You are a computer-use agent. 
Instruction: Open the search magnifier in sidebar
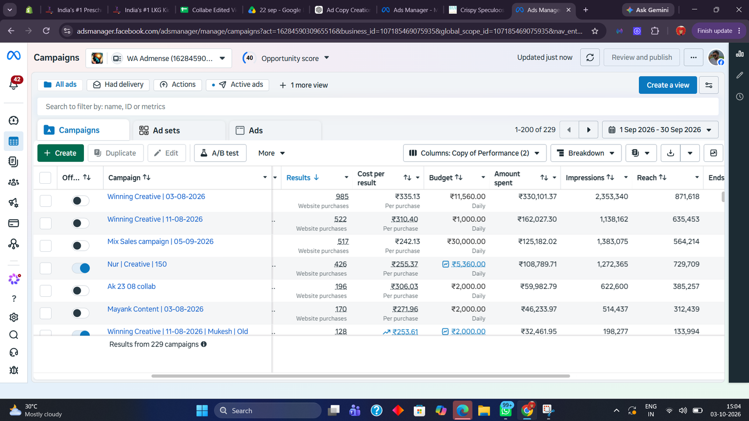14,335
